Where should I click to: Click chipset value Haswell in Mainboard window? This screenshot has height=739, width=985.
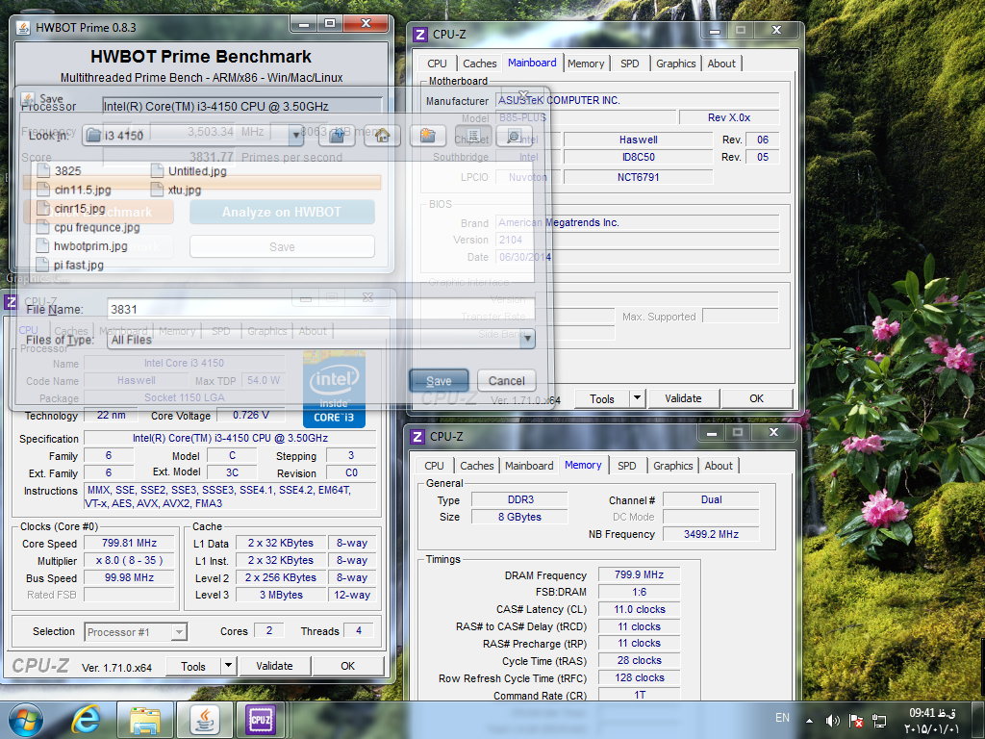[639, 140]
